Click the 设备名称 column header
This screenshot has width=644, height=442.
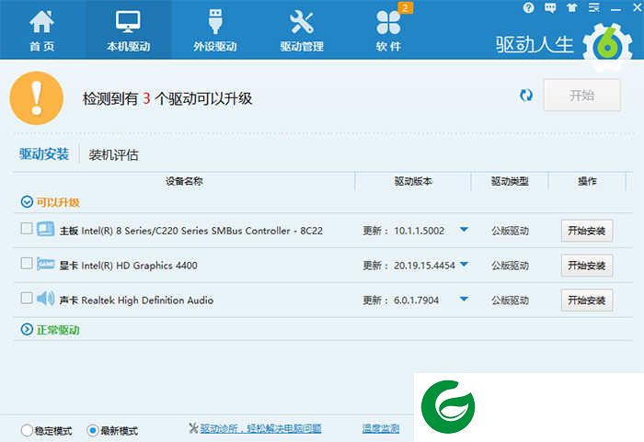click(184, 181)
